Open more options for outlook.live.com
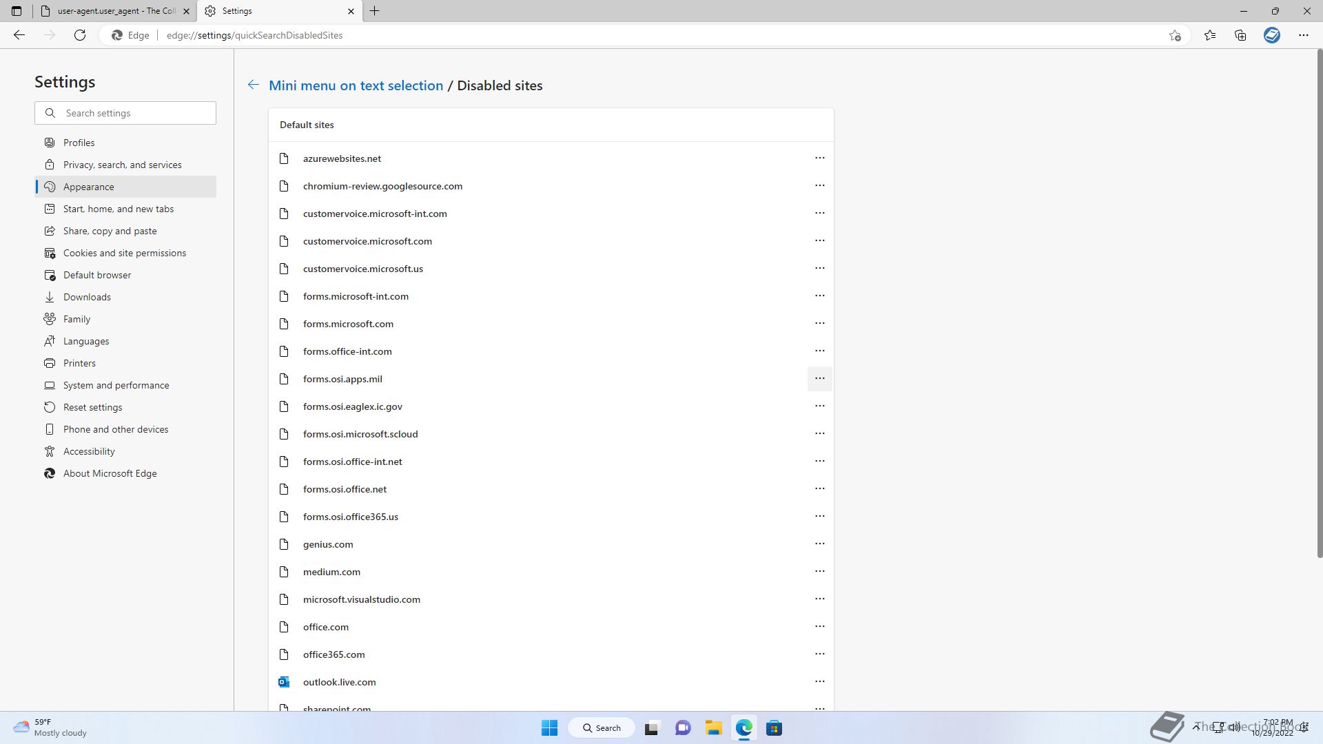Image resolution: width=1323 pixels, height=744 pixels. tap(819, 682)
